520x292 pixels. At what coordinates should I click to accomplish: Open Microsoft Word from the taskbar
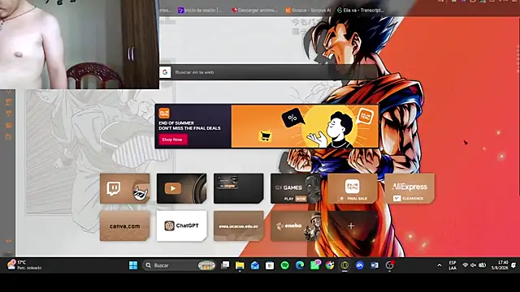375,265
